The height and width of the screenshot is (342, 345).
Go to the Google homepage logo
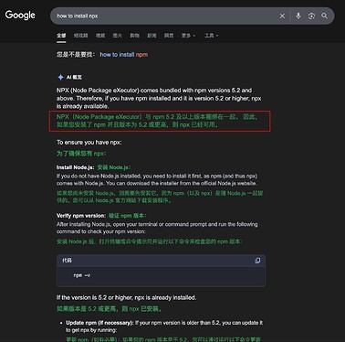coord(20,16)
